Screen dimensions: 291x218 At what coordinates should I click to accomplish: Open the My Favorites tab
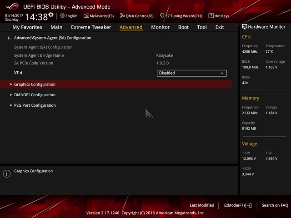click(x=28, y=27)
